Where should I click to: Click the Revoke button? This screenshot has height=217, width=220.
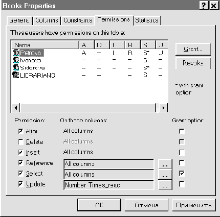[x=193, y=63]
